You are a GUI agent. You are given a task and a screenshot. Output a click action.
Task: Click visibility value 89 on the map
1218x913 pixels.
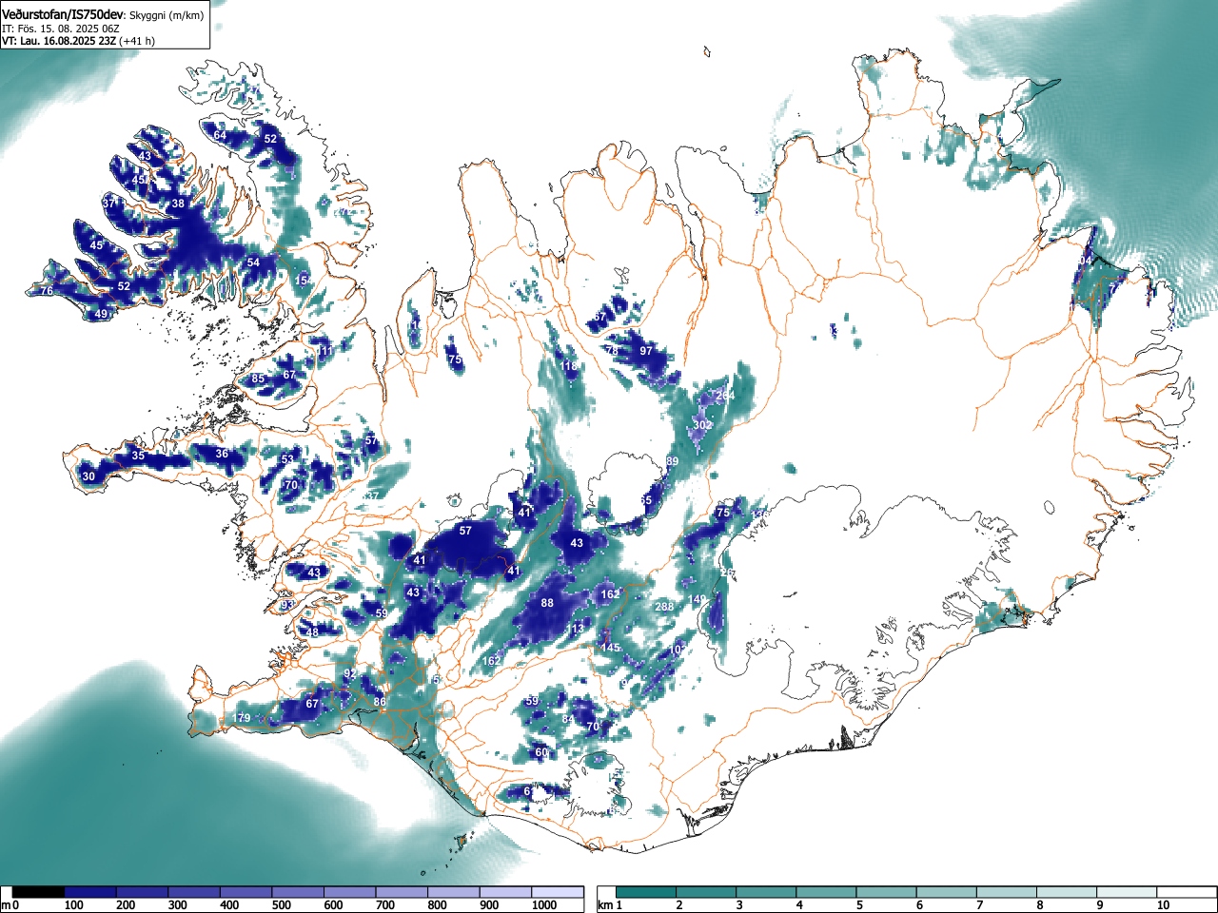coord(673,461)
